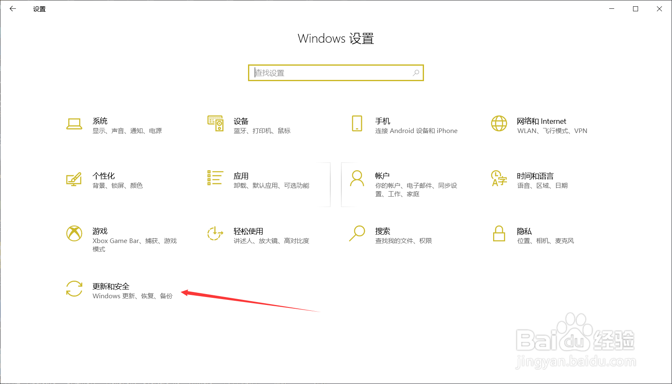Viewport: 672px width, 384px height.
Task: Open 网络和 Internet settings heading
Action: [x=542, y=121]
